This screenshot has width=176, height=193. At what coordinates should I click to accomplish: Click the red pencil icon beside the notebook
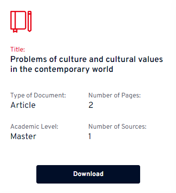click(x=30, y=21)
